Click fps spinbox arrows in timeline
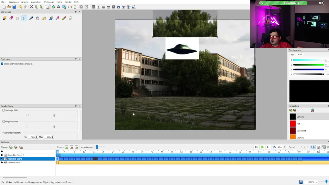The image size is (329, 185). pos(284,147)
